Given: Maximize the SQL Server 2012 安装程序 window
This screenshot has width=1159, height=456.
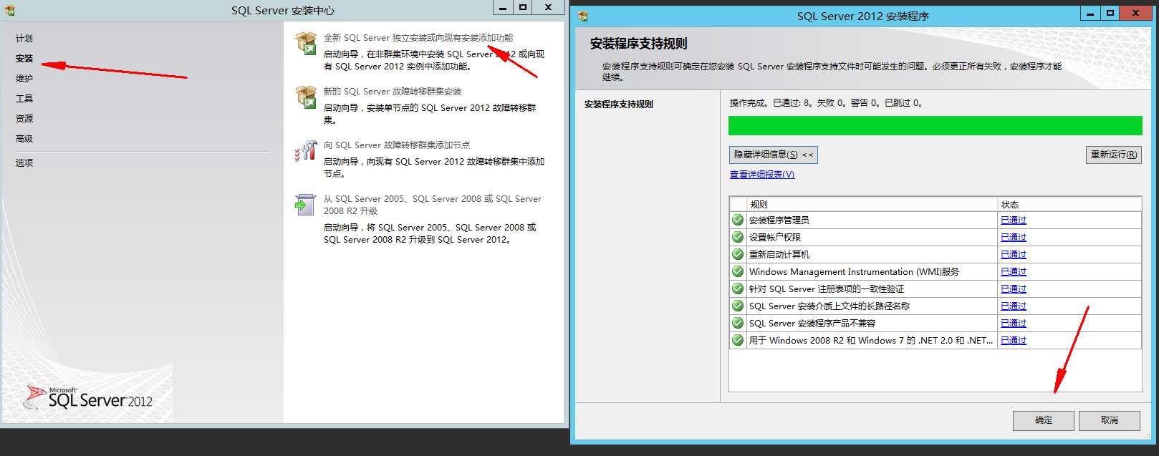Looking at the screenshot, I should tap(1110, 13).
